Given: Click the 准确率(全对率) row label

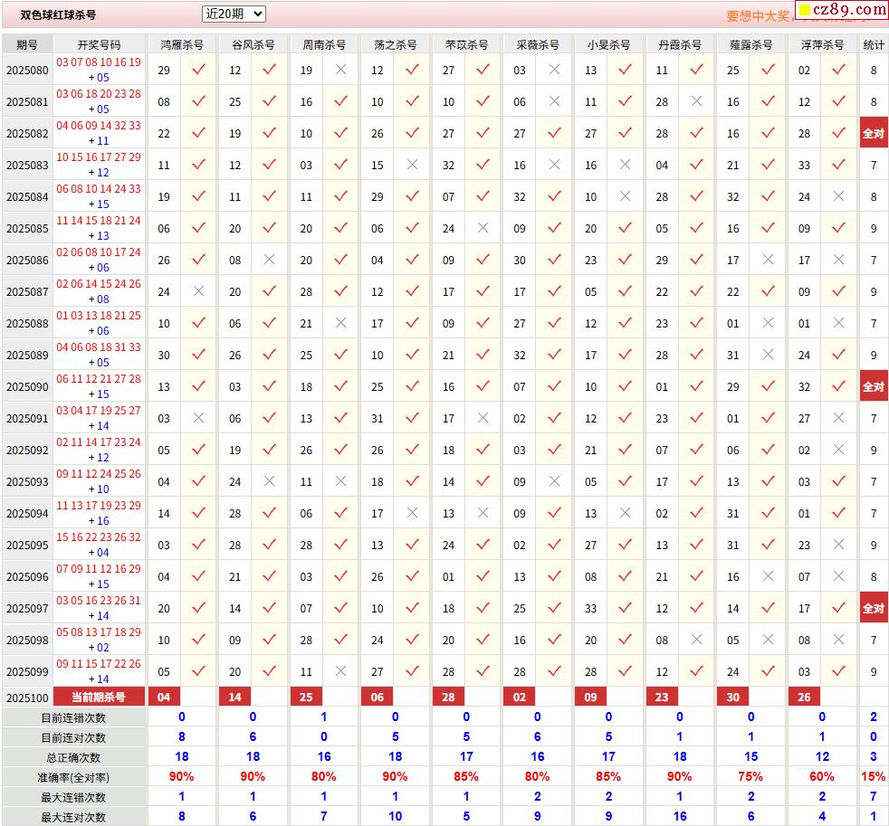Looking at the screenshot, I should pos(73,777).
